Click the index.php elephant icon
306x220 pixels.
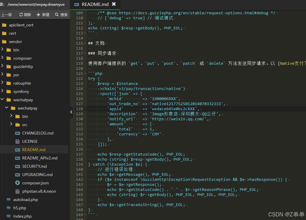click(9, 216)
